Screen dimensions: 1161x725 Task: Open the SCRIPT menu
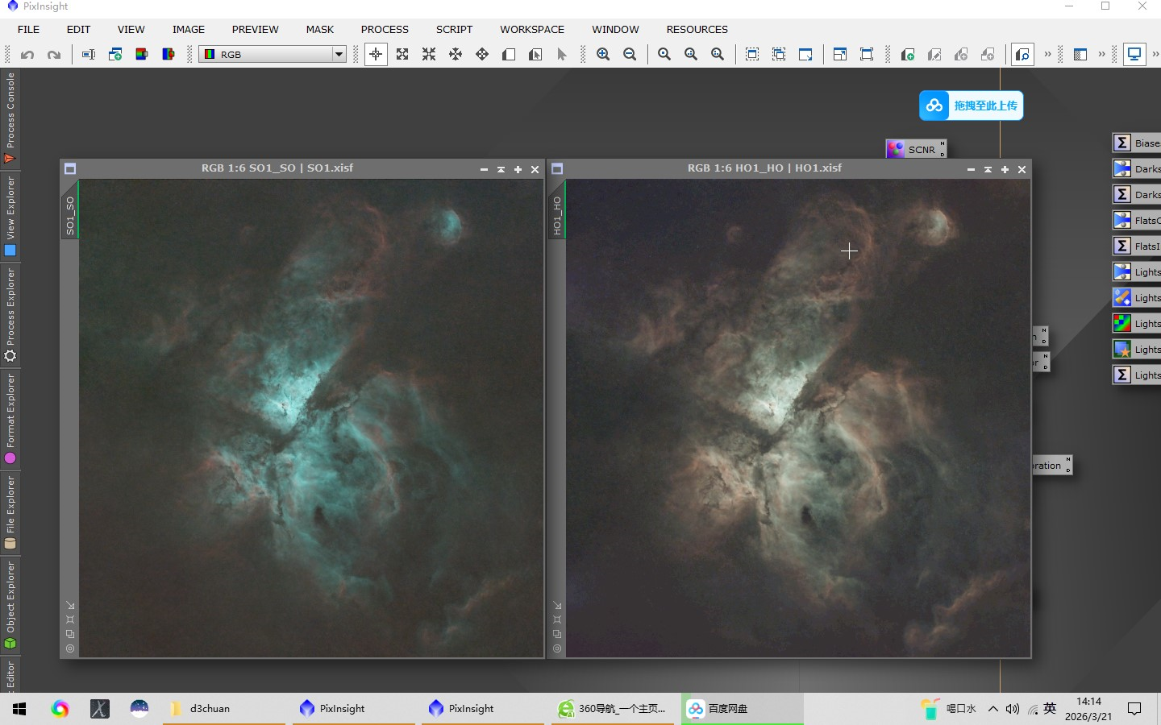pos(454,29)
